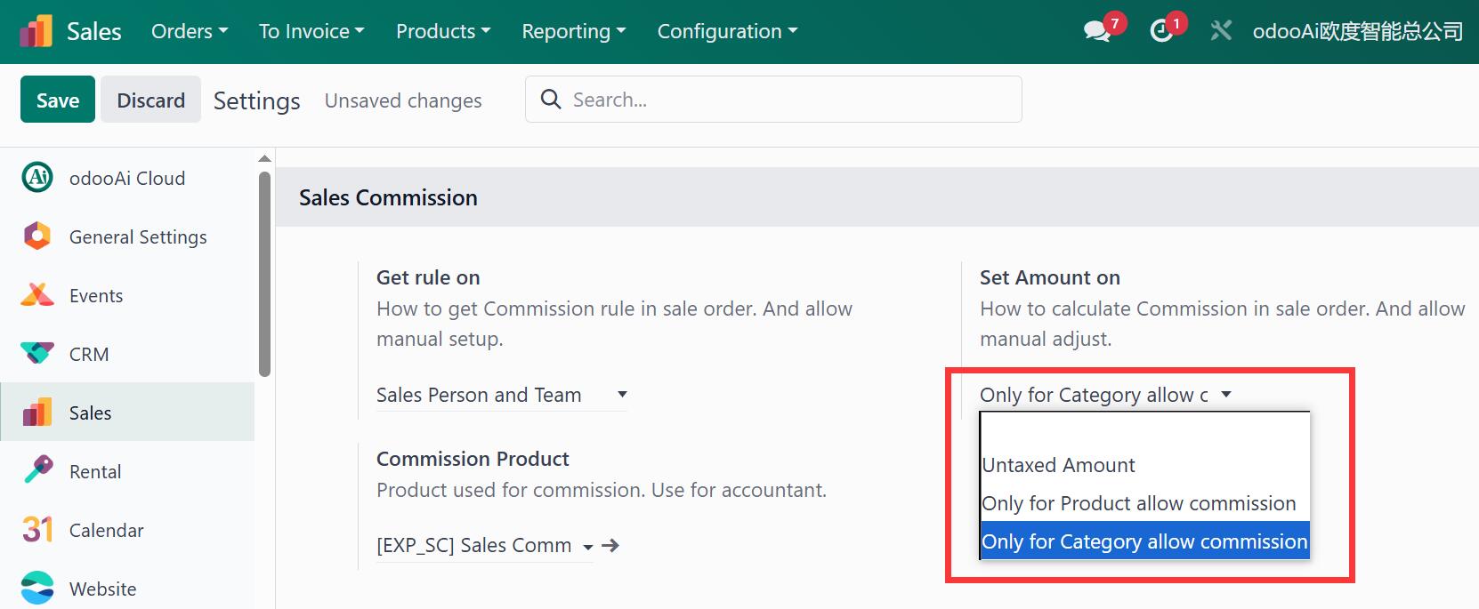Select CRM settings in sidebar
The height and width of the screenshot is (609, 1479).
(89, 354)
